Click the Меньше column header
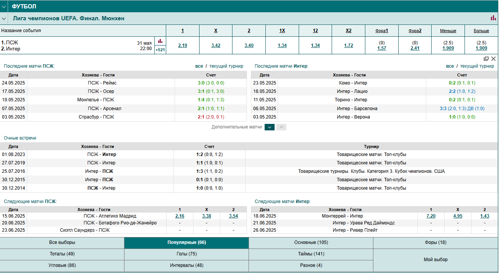This screenshot has height=273, width=499. point(448,31)
